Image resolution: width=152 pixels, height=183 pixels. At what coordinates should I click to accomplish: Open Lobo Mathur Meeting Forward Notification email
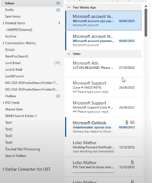pyautogui.click(x=103, y=147)
